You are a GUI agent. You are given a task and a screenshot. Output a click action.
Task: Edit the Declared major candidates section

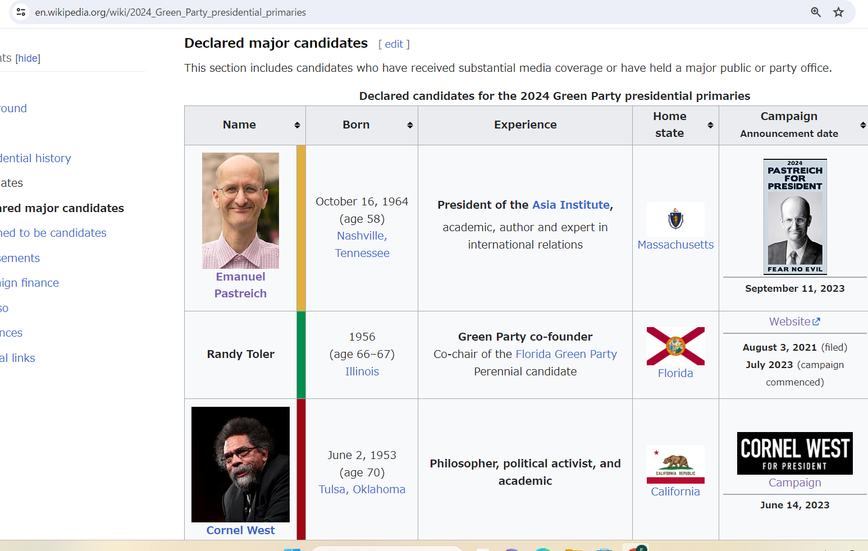[x=394, y=44]
